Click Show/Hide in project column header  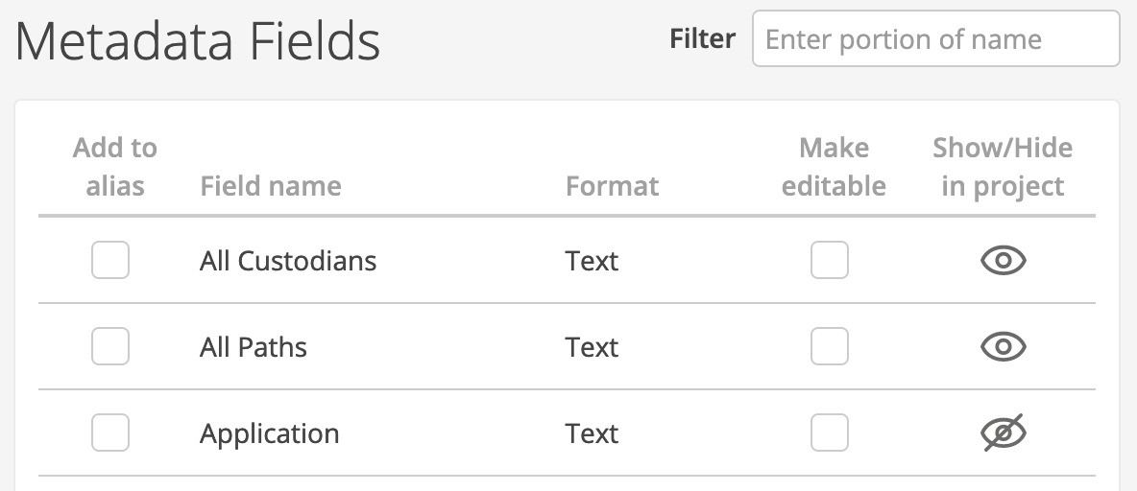pos(1003,167)
